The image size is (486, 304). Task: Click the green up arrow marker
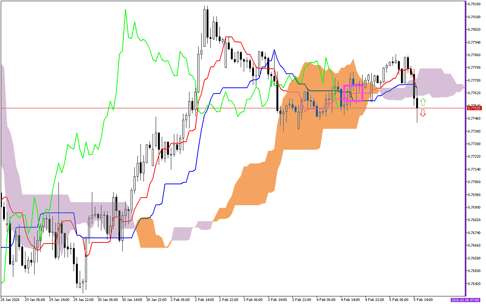pos(423,102)
